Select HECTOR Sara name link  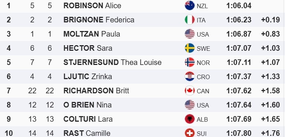88,48
